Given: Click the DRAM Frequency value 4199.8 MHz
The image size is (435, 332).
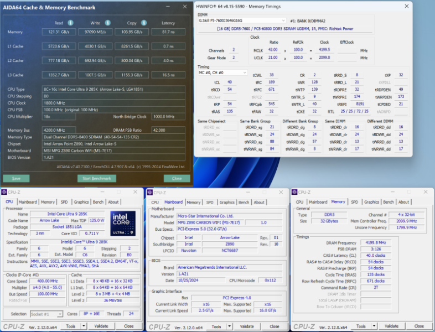Looking at the screenshot, I should [376, 243].
